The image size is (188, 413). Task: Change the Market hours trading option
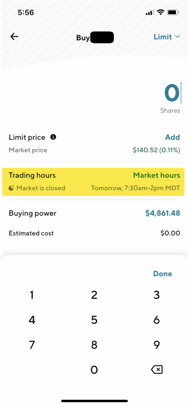pos(157,175)
